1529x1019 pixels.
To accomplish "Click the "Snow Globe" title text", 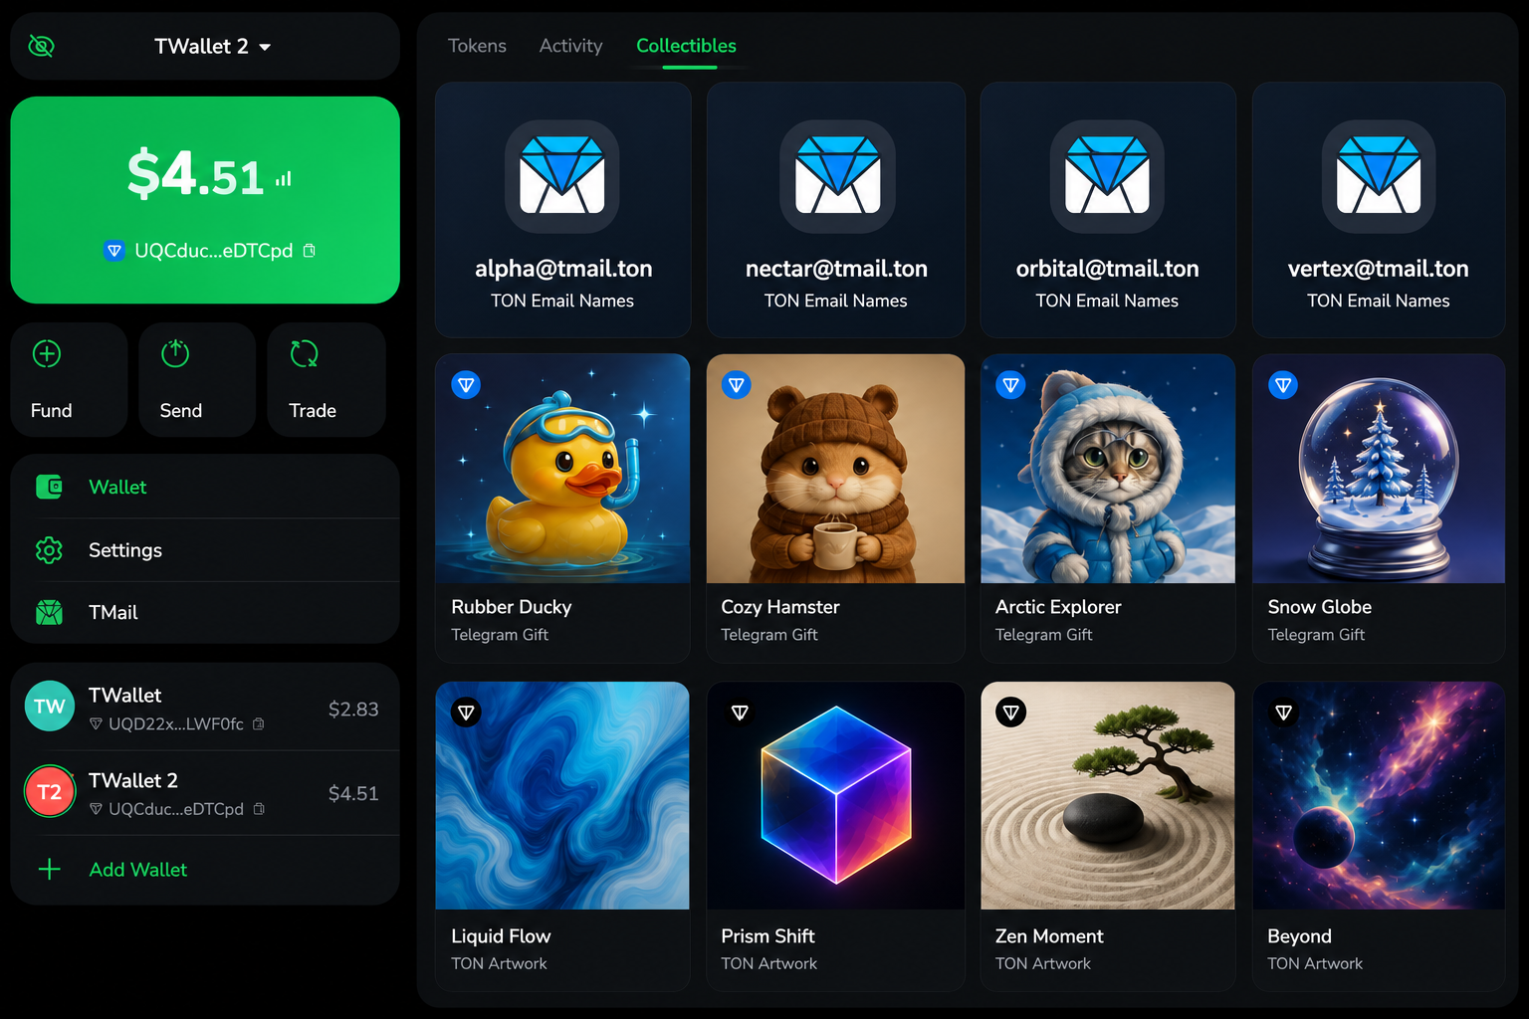I will [x=1320, y=607].
